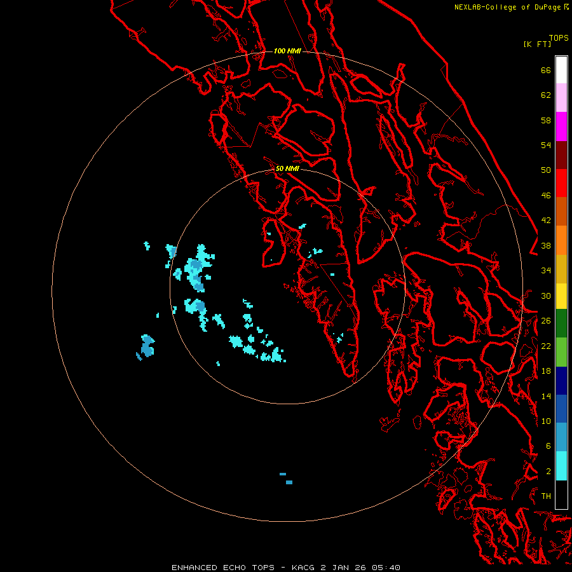Click the "TOPS" legend title
Viewport: 572px width, 572px height.
(559, 38)
